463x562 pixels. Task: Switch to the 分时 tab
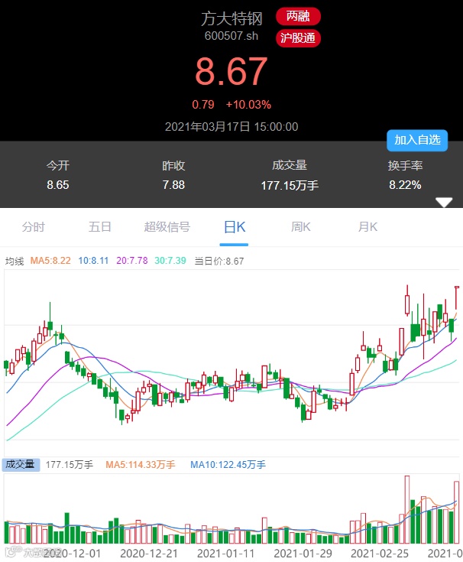coord(34,227)
